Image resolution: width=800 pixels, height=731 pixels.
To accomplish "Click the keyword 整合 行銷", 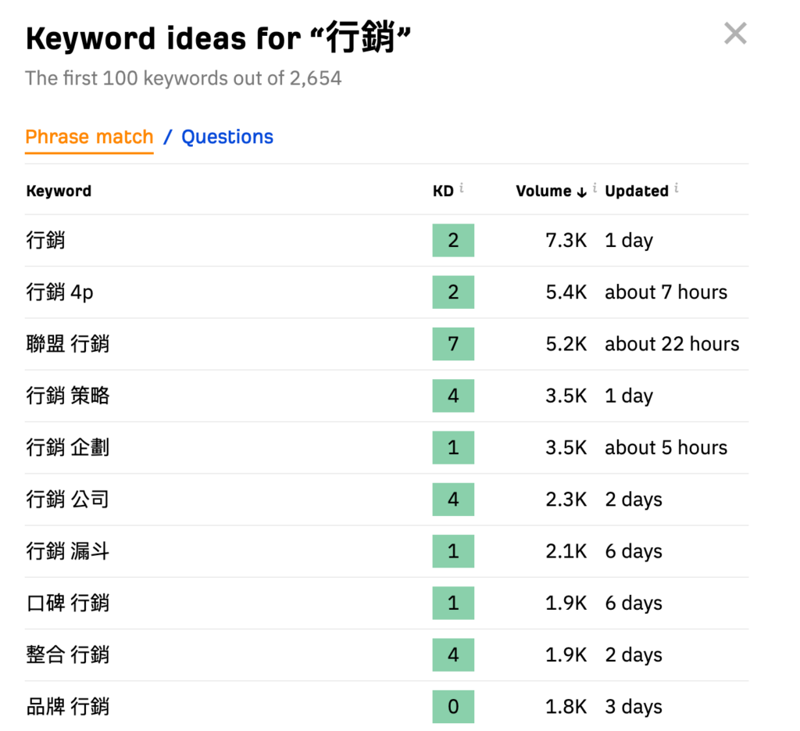I will pyautogui.click(x=68, y=655).
